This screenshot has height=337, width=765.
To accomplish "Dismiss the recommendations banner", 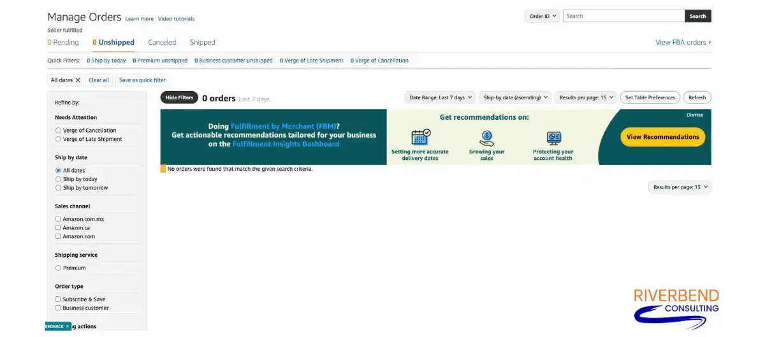I will pos(695,115).
